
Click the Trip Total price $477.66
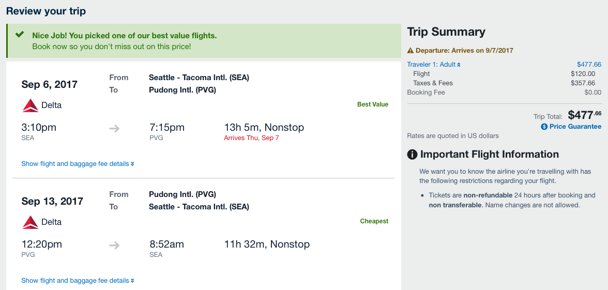coord(584,115)
